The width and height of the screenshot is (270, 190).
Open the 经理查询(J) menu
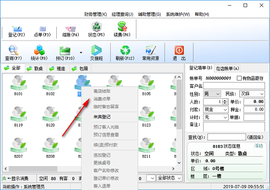(x=122, y=14)
